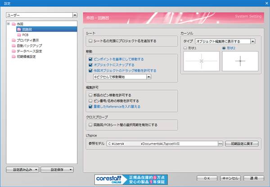Click the 自動バックアップ folder icon

click(13, 46)
